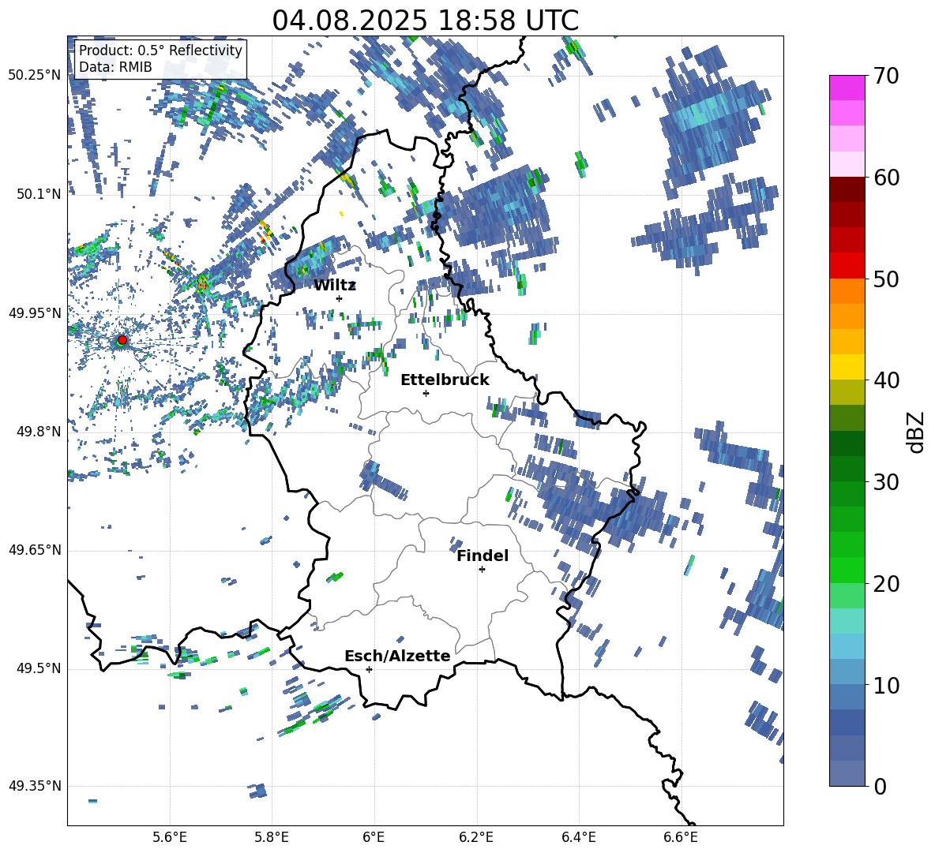Click the Esch/Alzette city label

(x=397, y=657)
